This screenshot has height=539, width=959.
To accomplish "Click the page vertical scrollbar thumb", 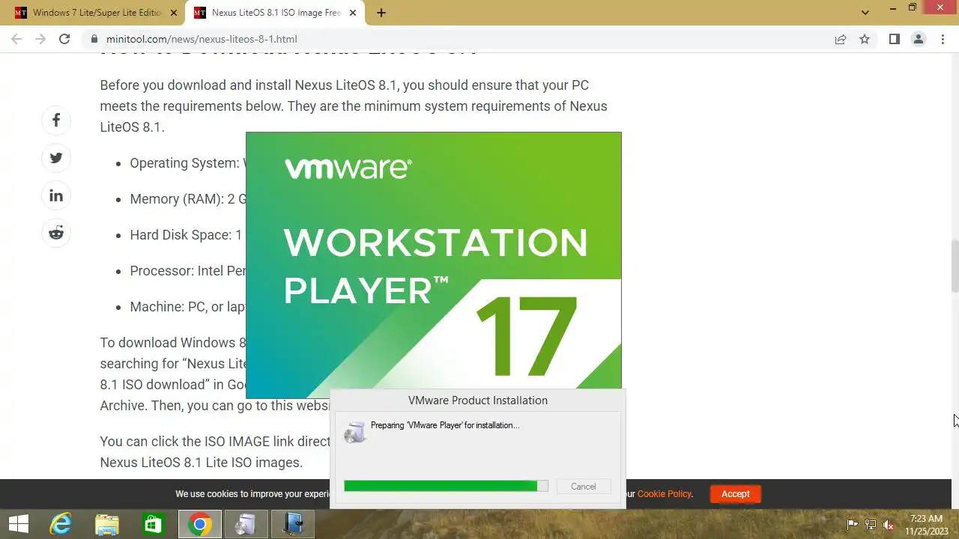I will coord(955,266).
